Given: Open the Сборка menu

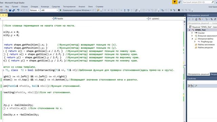Looking at the screenshot, I should (24, 6).
